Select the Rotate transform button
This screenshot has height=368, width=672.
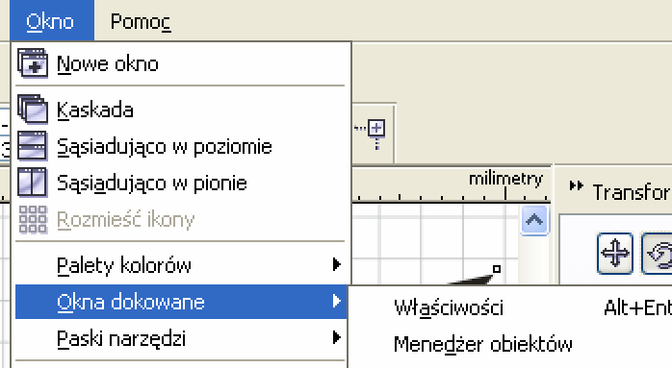(x=658, y=254)
